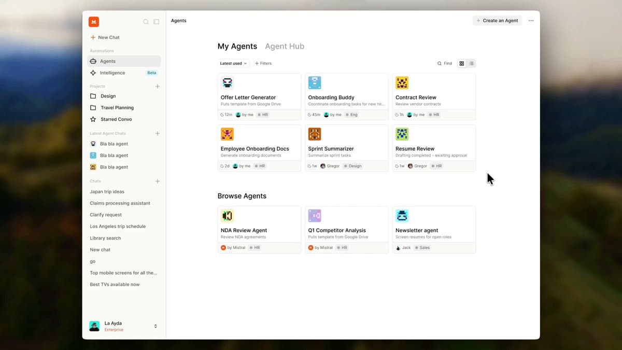Screen dimensions: 622x350
Task: Open Intelligence Beta section
Action: 124,73
